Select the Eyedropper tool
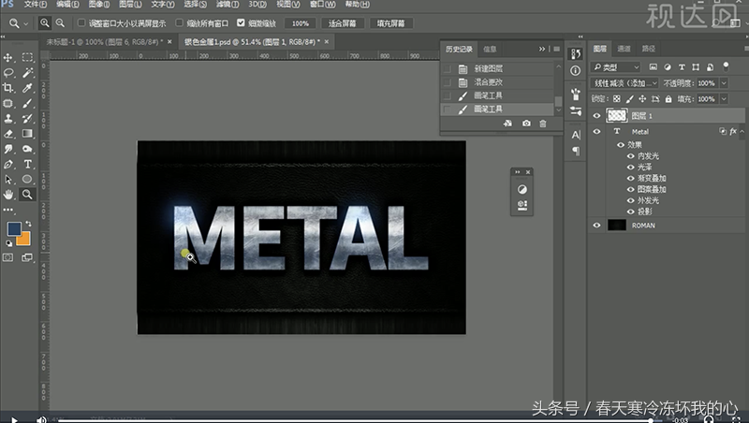 pos(28,88)
